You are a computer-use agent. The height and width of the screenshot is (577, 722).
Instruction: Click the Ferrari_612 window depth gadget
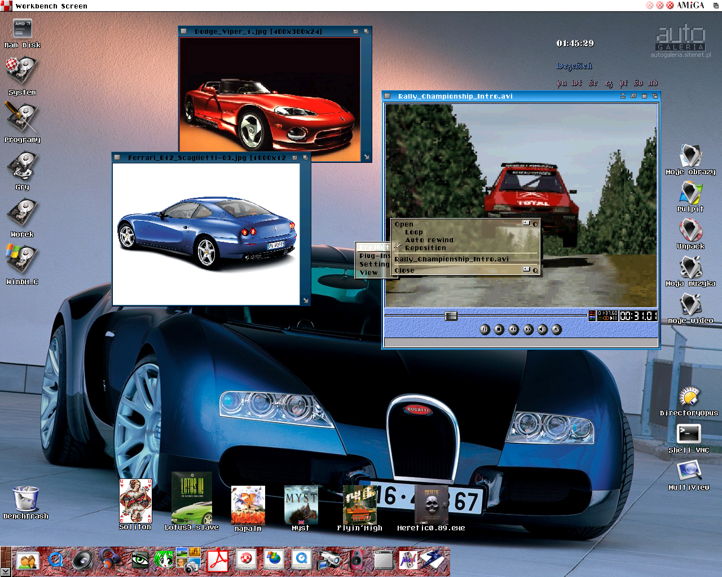coord(305,158)
